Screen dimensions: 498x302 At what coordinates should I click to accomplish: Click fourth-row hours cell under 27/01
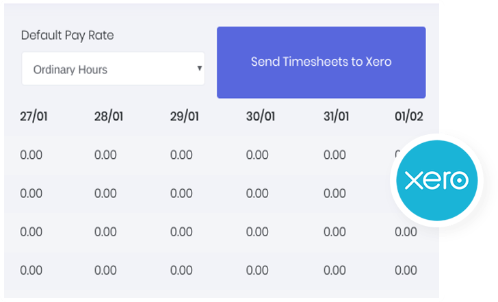tap(31, 270)
